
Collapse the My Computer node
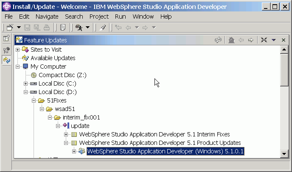[17, 67]
